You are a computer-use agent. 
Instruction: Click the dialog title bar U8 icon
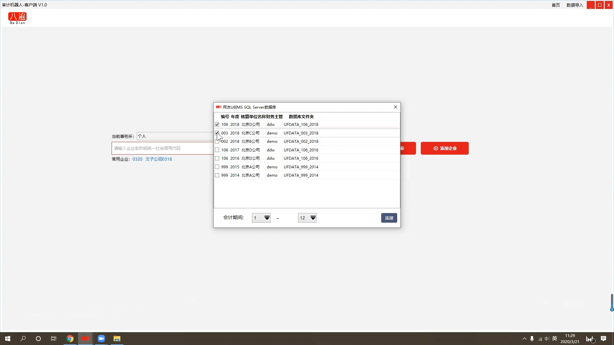point(219,107)
